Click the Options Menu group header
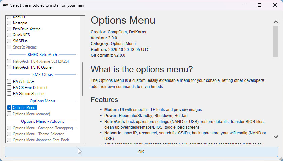Image resolution: width=283 pixels, height=161 pixels. coord(42,101)
